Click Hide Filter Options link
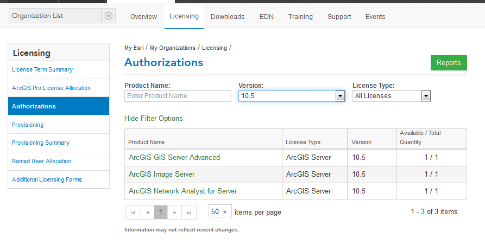This screenshot has height=245, width=485. tap(154, 118)
